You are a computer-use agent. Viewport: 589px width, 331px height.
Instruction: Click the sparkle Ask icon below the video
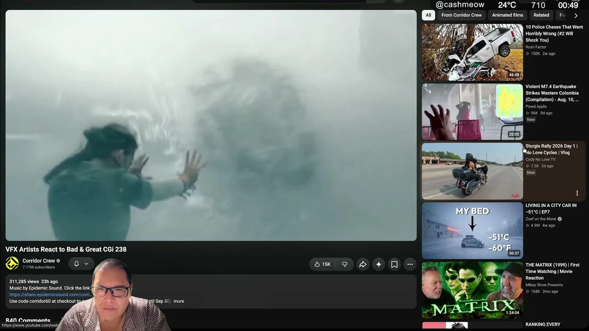click(378, 264)
